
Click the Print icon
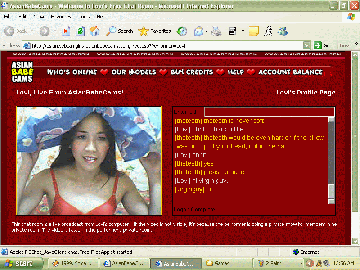pyautogui.click(x=216, y=31)
